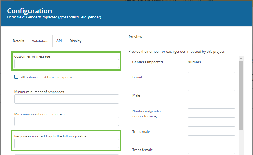This screenshot has height=155, width=253.
Task: Click the Maximum number of responses input
Action: click(x=66, y=121)
